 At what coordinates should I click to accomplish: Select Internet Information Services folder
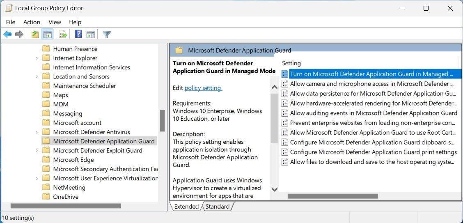92,67
